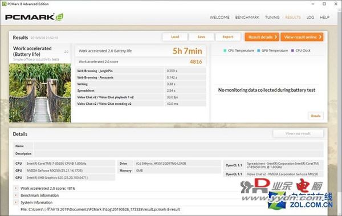
Task: Click the rope bridge benchmark thumbnail
Action: coord(40,93)
